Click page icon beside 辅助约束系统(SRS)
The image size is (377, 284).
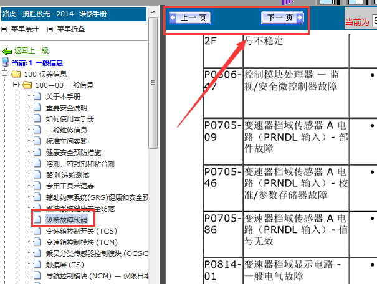(x=37, y=197)
